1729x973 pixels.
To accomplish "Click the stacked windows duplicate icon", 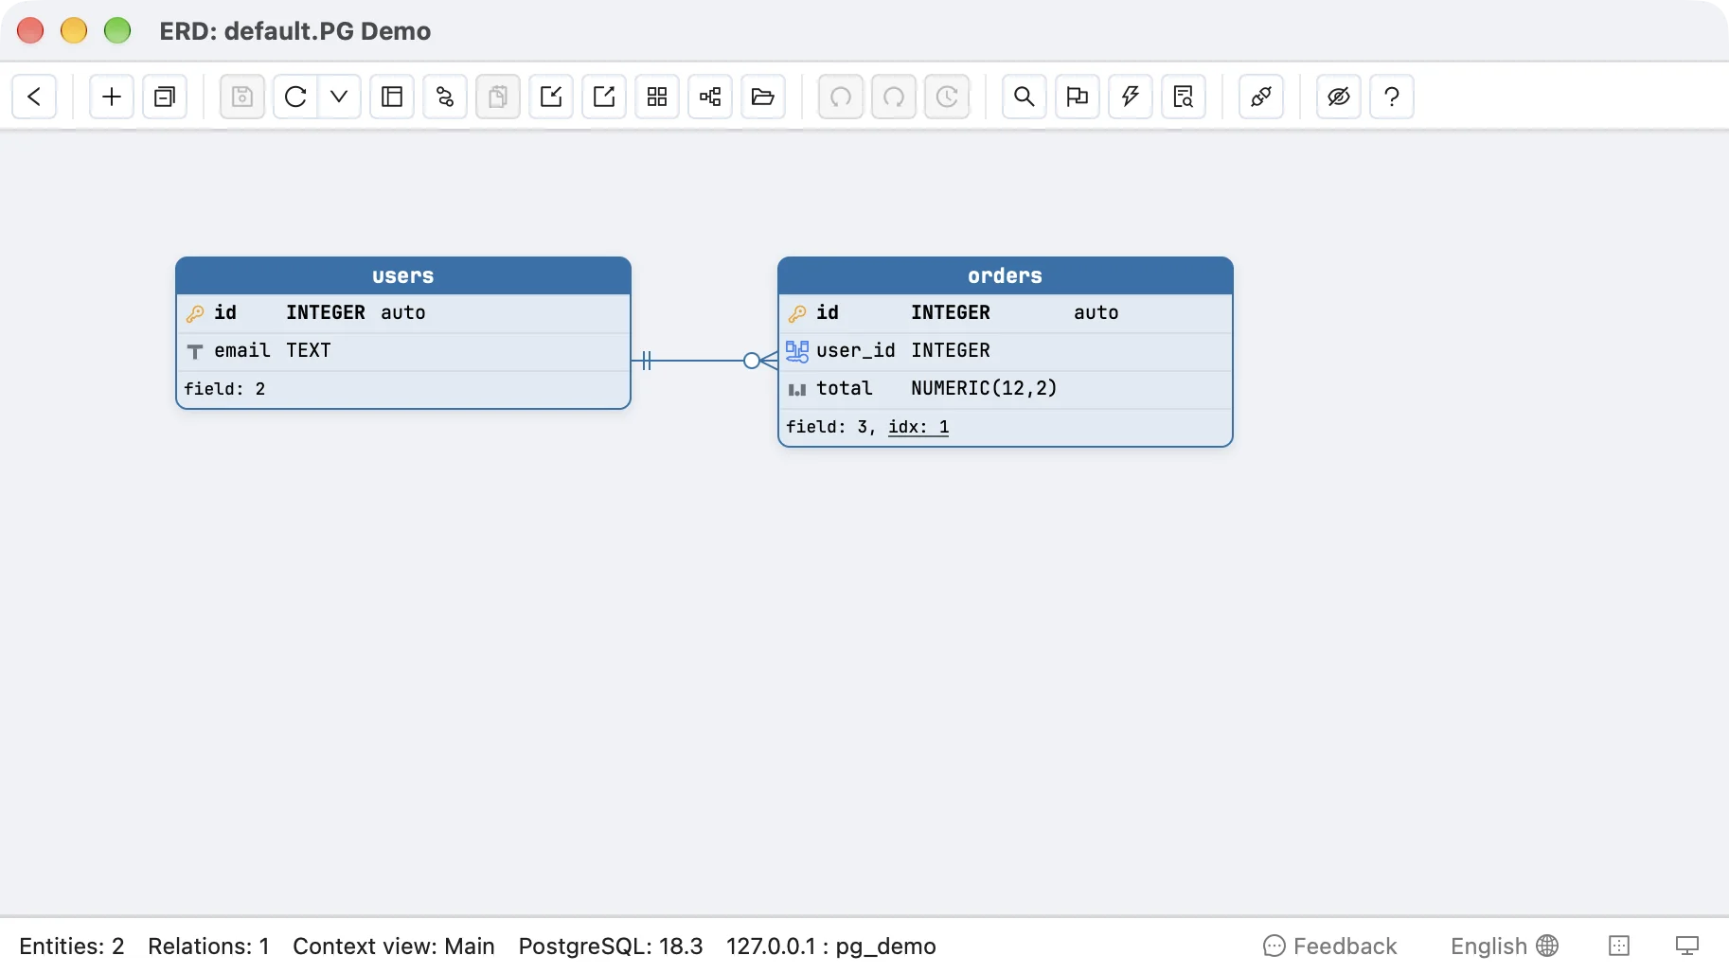I will 165,97.
